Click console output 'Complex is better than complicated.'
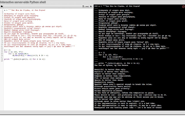The width and height of the screenshot is (185, 116). [x=113, y=76]
